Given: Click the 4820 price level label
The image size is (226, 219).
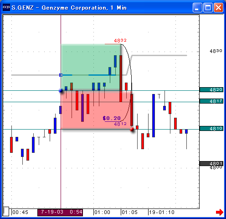Looking at the screenshot, I should [211, 89].
